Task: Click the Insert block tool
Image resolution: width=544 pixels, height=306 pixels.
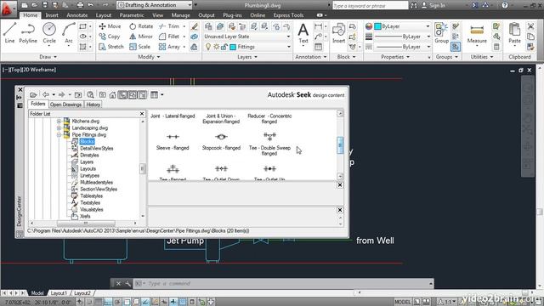Action: coord(338,34)
